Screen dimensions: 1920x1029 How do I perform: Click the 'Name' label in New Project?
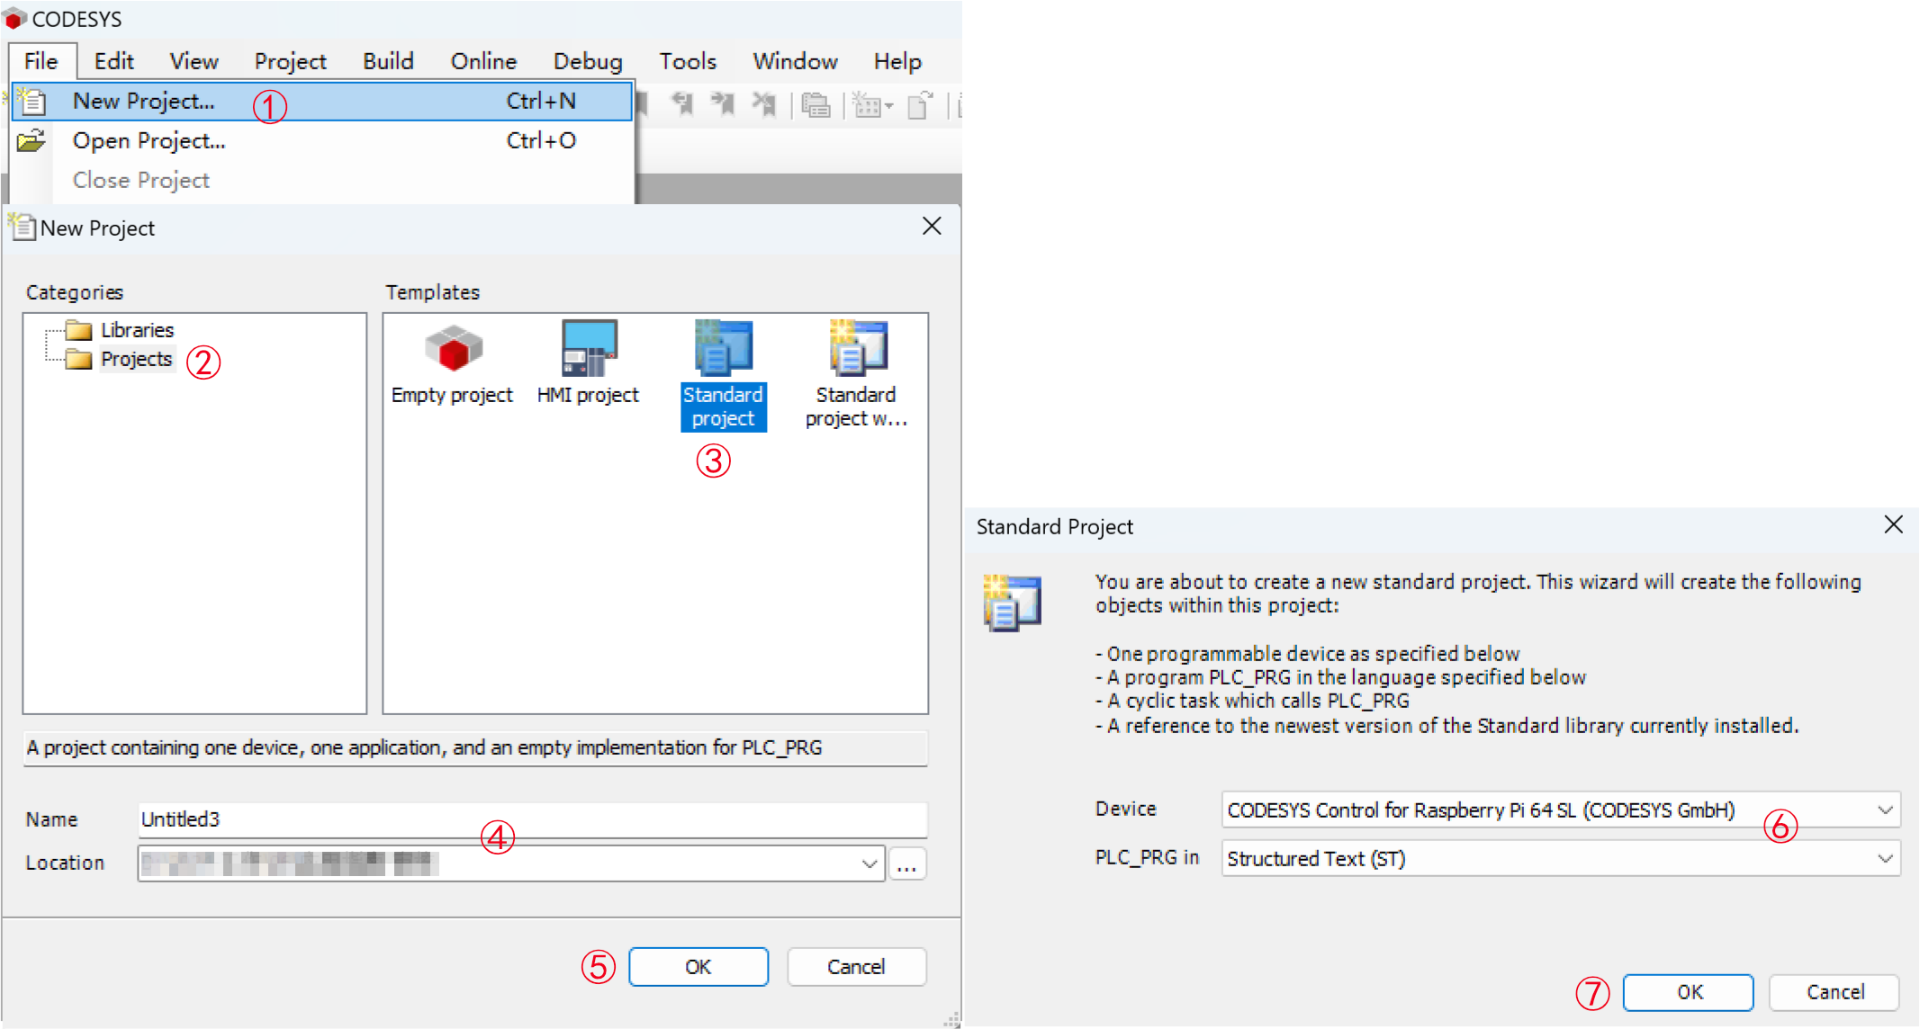point(51,819)
